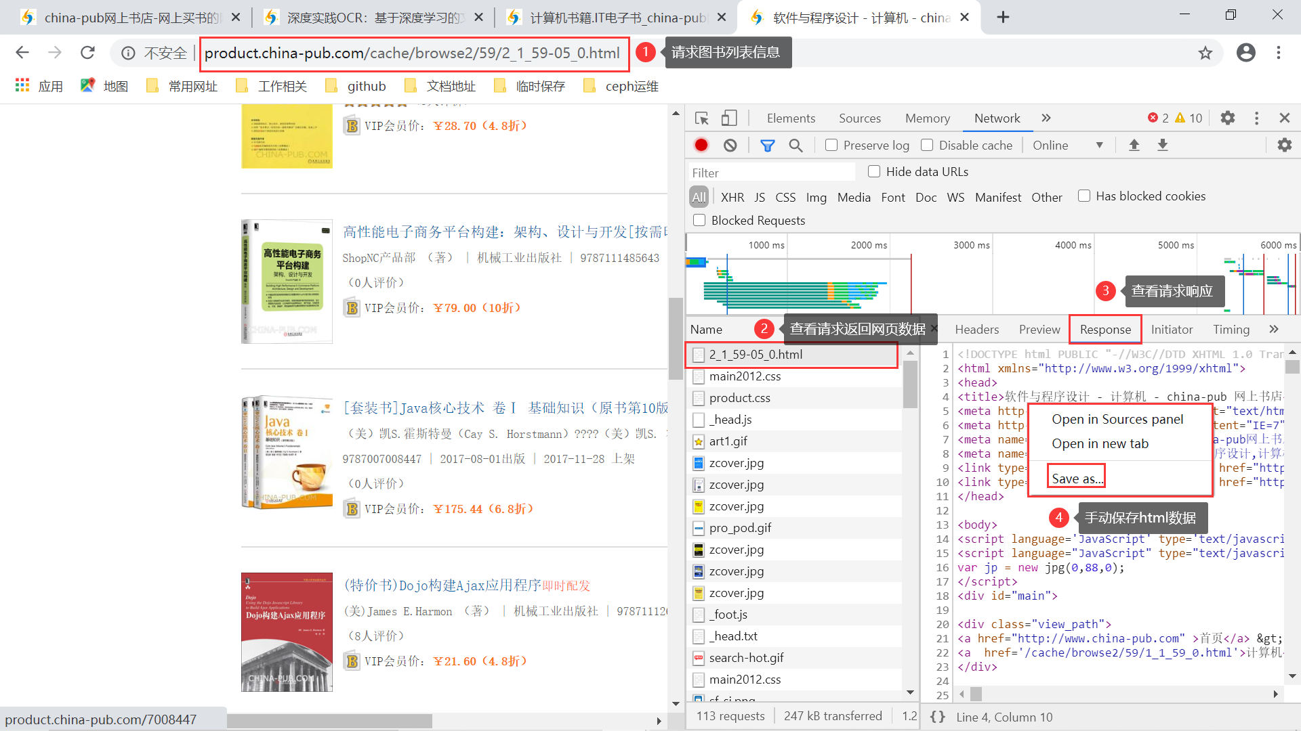Open Chrome three-dot menu

click(1279, 53)
